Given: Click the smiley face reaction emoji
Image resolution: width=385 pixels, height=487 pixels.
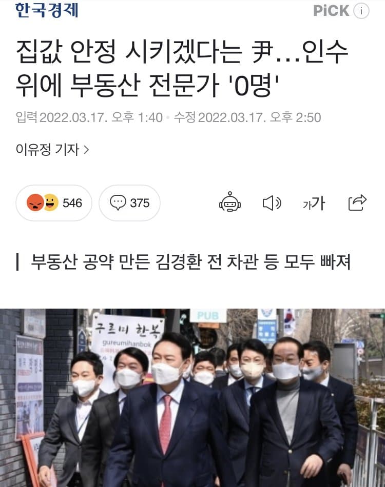Looking at the screenshot, I should coord(51,202).
